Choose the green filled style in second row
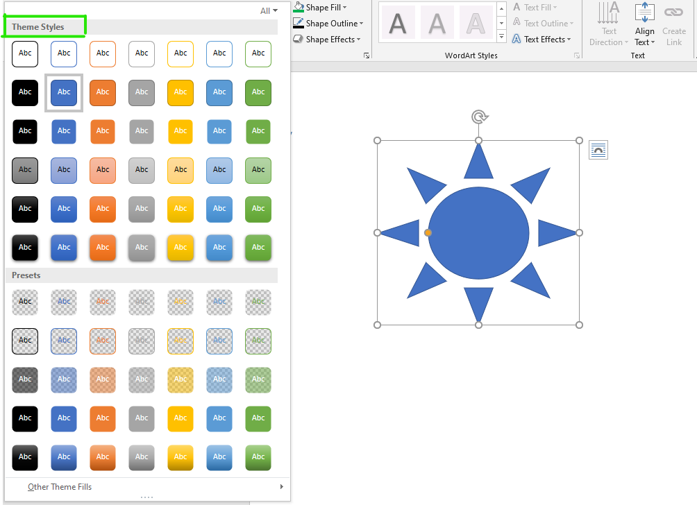This screenshot has width=697, height=505. click(x=258, y=92)
